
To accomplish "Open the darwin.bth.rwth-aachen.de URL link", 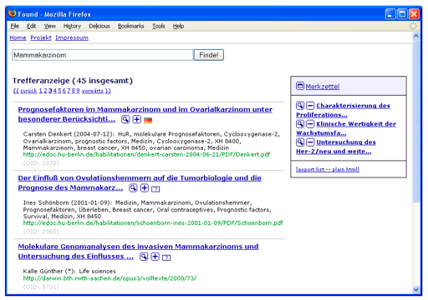I will point(110,278).
